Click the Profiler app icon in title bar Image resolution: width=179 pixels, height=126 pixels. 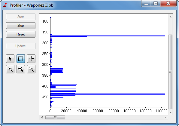click(5, 5)
